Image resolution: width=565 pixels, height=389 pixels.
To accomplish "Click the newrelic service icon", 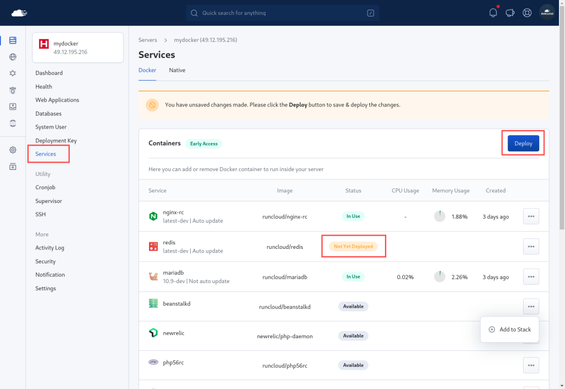I will (x=153, y=333).
